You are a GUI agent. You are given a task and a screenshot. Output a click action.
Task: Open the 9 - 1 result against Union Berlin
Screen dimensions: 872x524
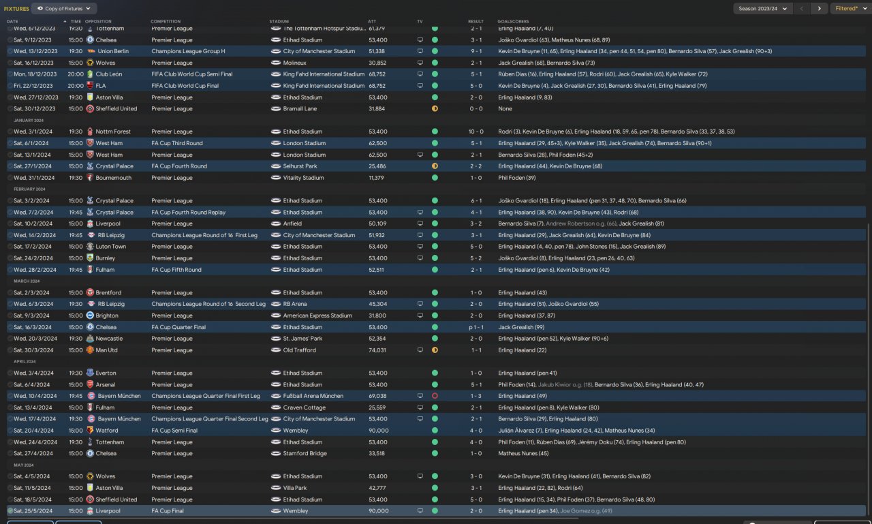pyautogui.click(x=478, y=51)
